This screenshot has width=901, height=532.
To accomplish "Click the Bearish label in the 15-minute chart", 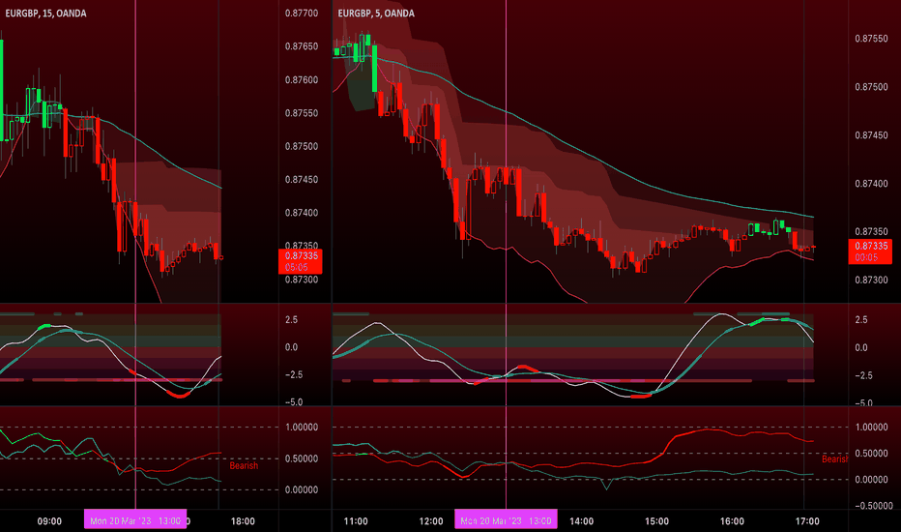I will (x=244, y=465).
